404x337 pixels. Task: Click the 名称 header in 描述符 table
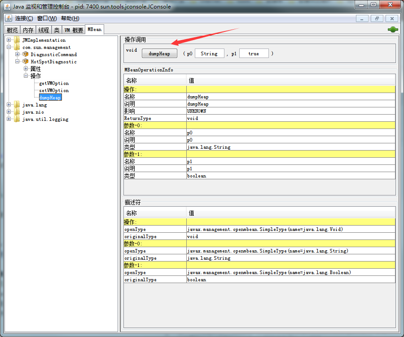(155, 213)
